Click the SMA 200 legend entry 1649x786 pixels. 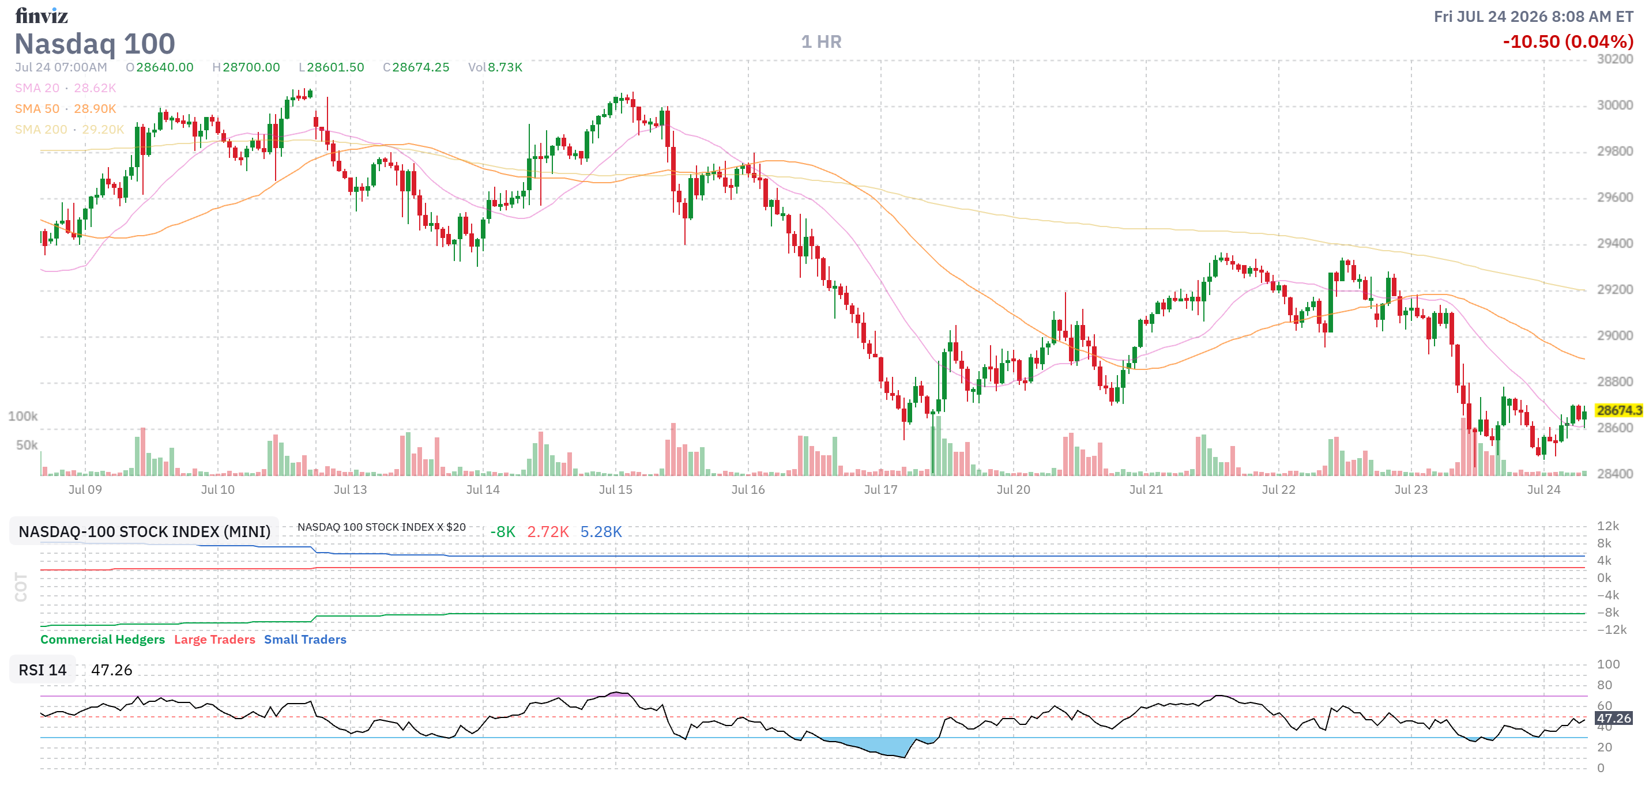pos(70,130)
